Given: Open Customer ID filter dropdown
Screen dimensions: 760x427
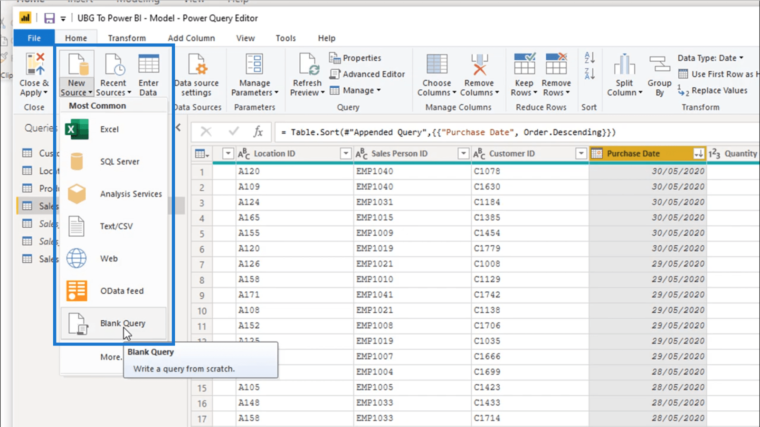Looking at the screenshot, I should coord(581,153).
